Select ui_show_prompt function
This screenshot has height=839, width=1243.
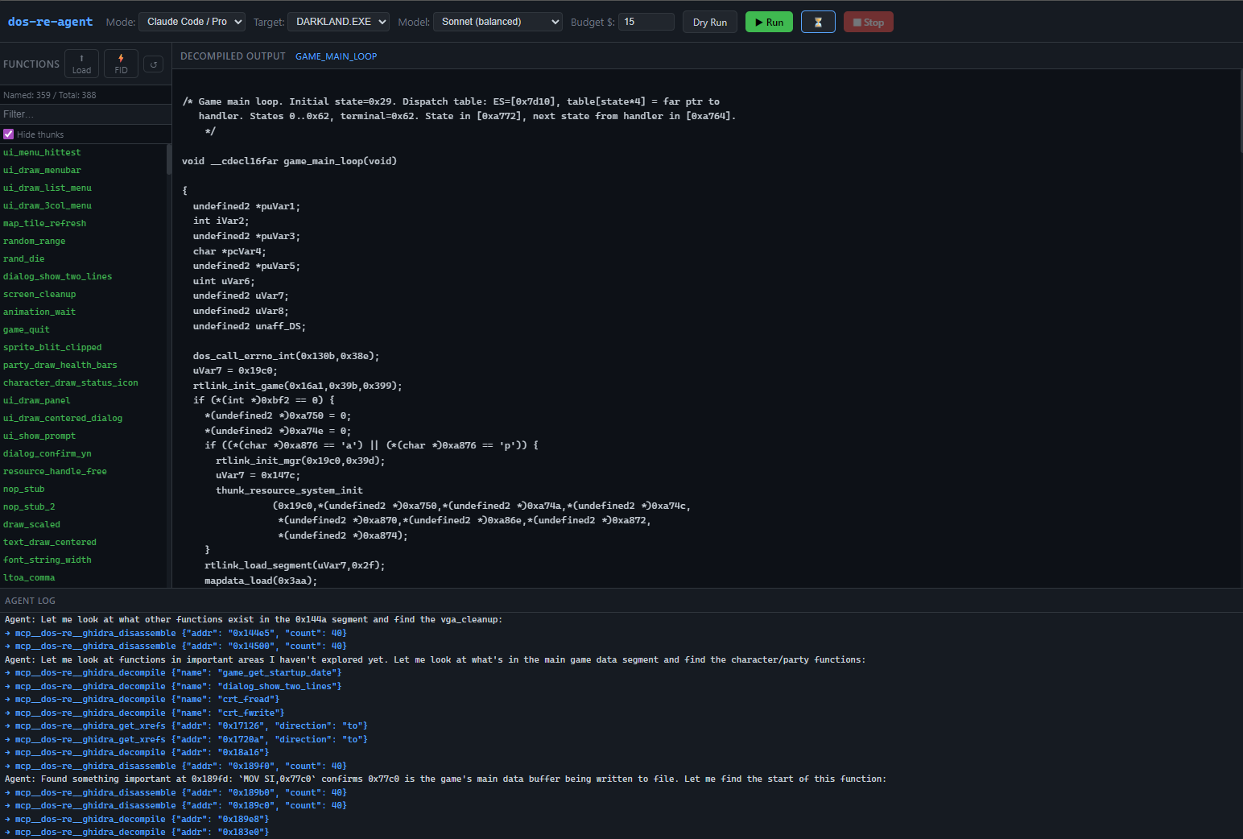pyautogui.click(x=39, y=436)
